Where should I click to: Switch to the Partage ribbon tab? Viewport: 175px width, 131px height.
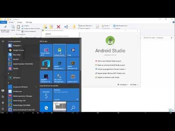(20, 22)
